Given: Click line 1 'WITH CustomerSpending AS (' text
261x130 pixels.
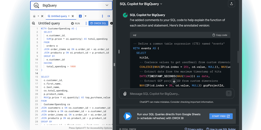Looking at the screenshot, I should [59, 29].
